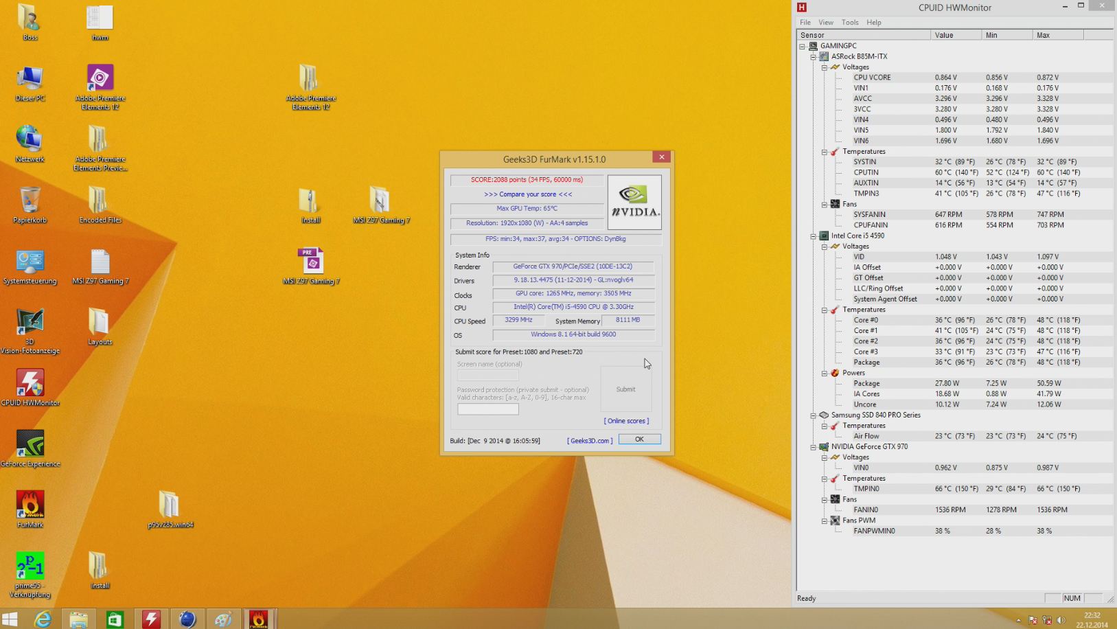Screen dimensions: 1117x629
Task: Show hidden system tray icons
Action: [x=1018, y=620]
